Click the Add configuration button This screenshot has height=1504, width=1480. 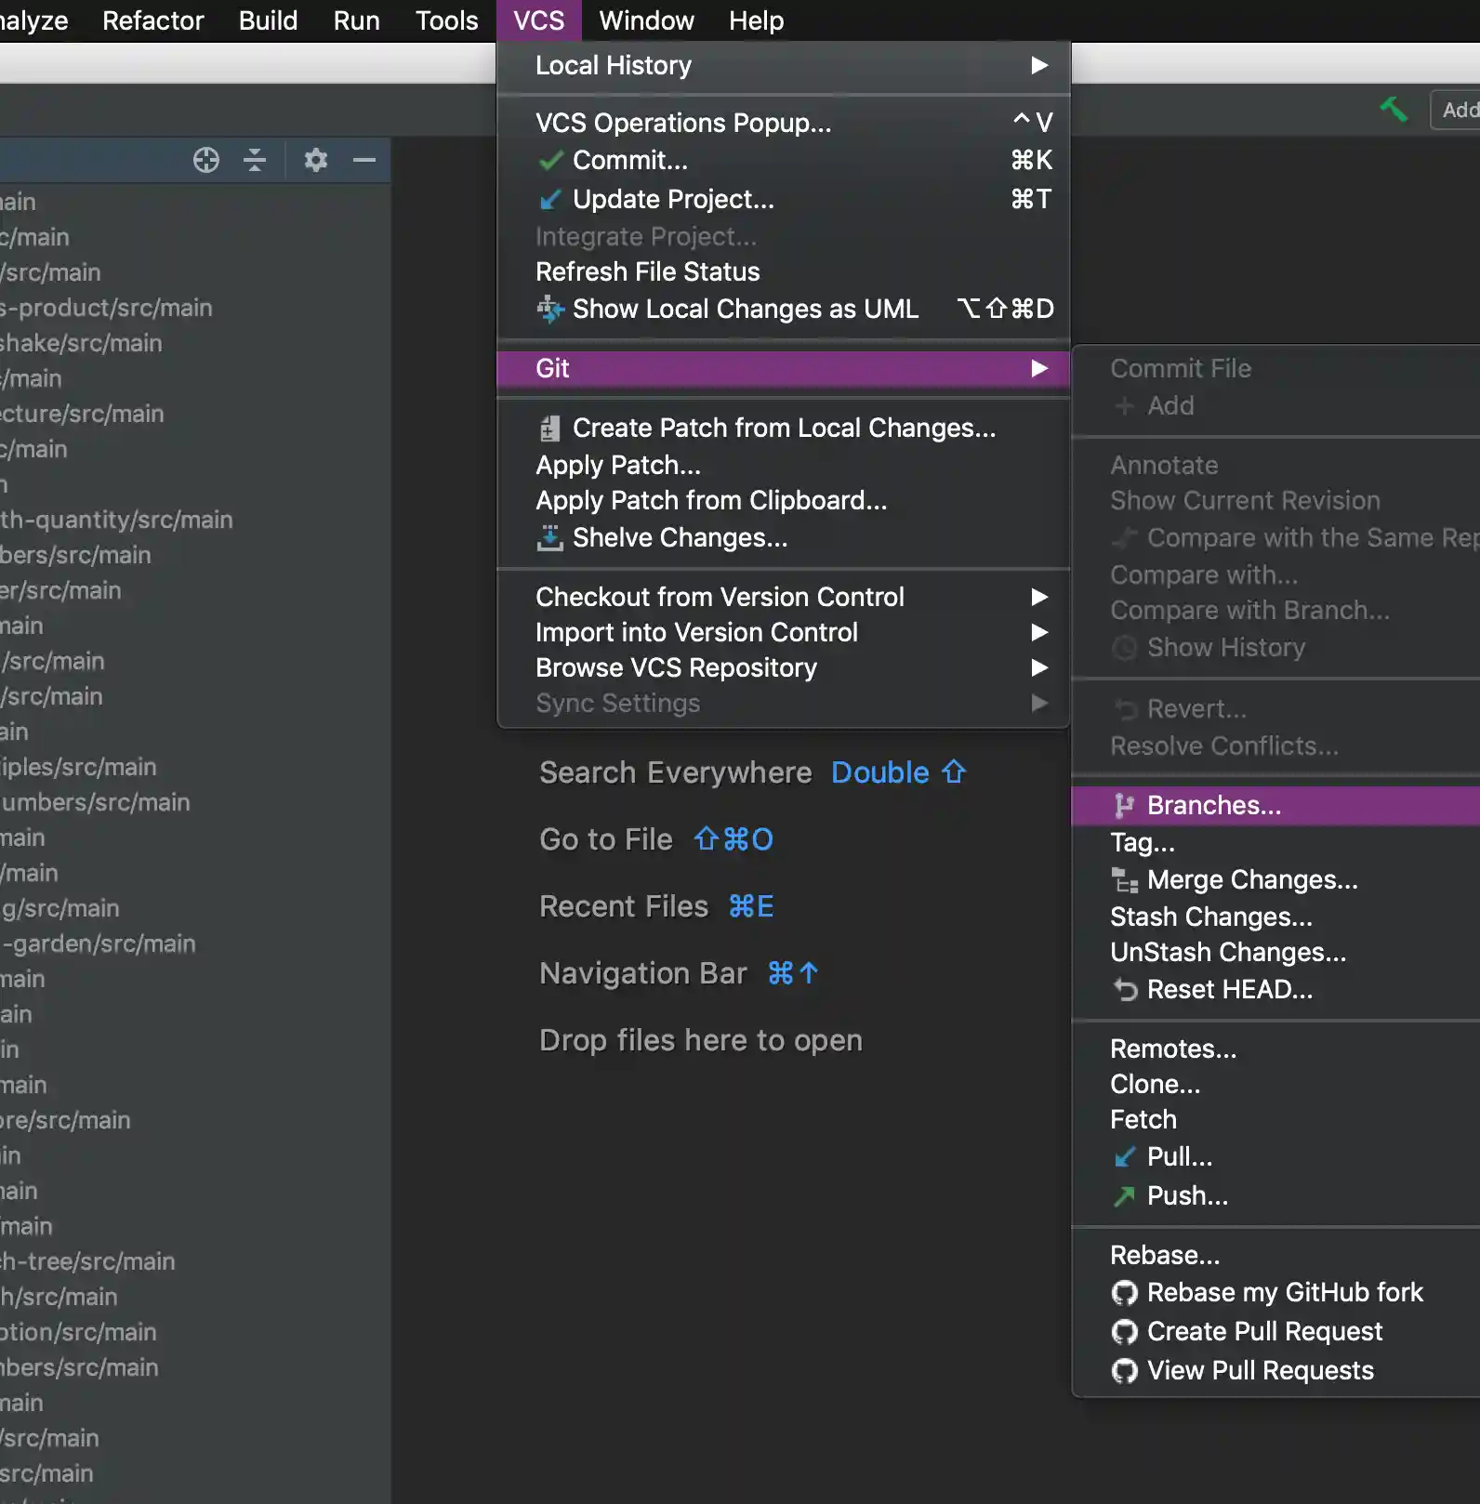point(1457,111)
